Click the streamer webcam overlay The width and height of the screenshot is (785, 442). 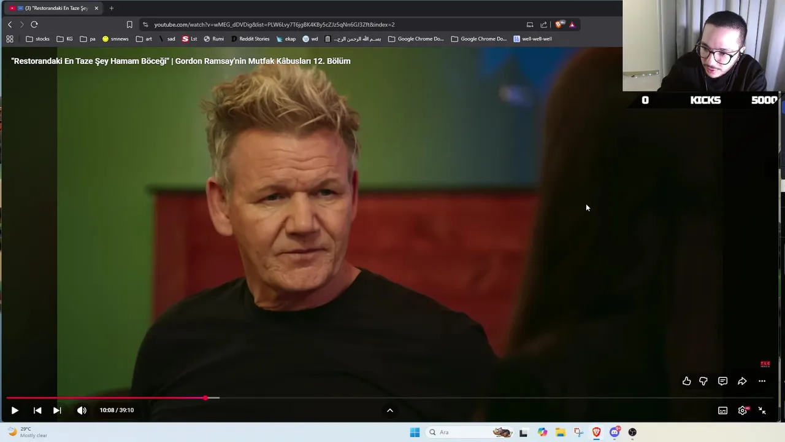click(x=703, y=45)
